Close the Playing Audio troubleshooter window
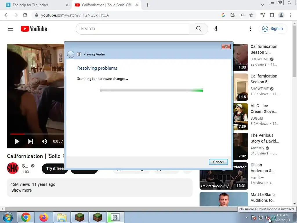Screen dimensions: 297x223 pos(226,47)
